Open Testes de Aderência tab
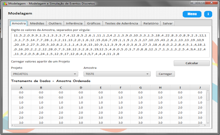The height and width of the screenshot is (135, 220). (x=121, y=24)
